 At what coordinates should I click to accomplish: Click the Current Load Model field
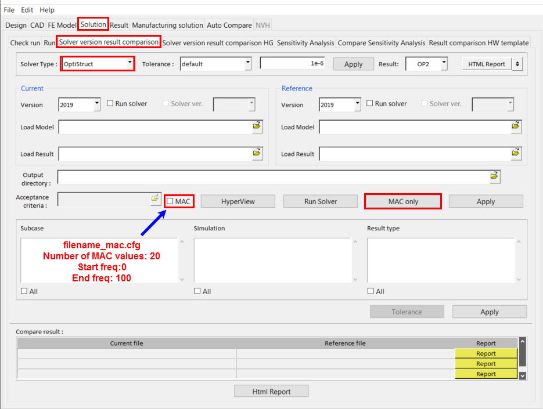pos(156,126)
